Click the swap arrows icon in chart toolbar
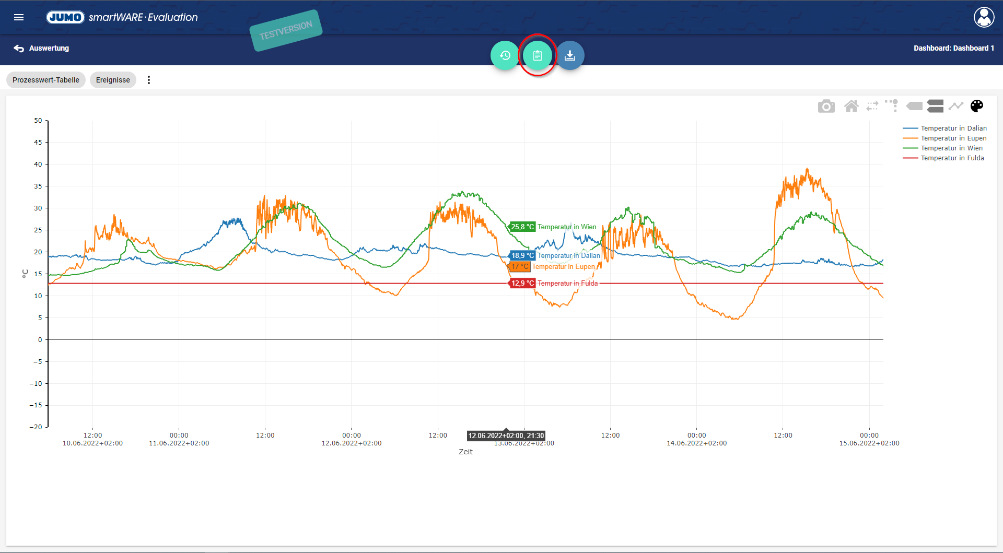Image resolution: width=1003 pixels, height=553 pixels. (872, 107)
